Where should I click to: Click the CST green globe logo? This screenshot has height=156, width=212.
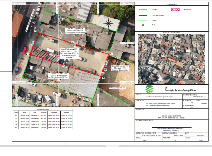pos(149,89)
